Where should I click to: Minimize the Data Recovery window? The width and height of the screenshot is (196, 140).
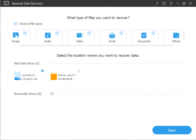[178, 4]
